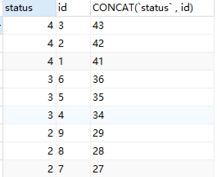The width and height of the screenshot is (217, 177).
Task: Select the concat cell with value 42
Action: tap(152, 43)
